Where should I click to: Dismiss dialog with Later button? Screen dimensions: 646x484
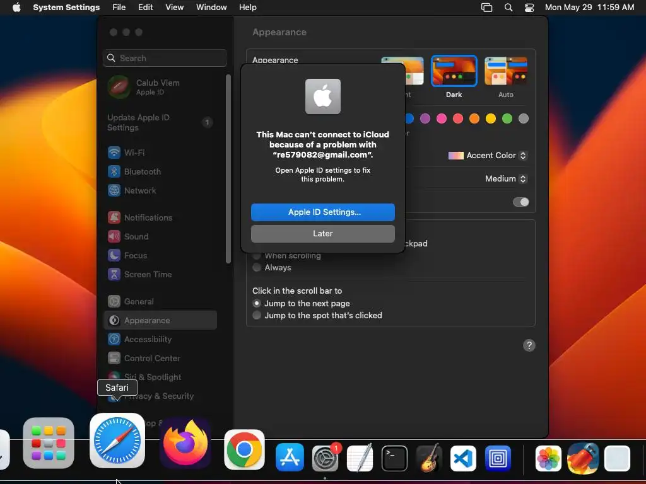323,233
